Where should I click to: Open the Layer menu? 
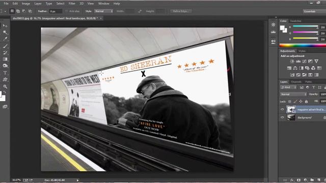[38, 4]
